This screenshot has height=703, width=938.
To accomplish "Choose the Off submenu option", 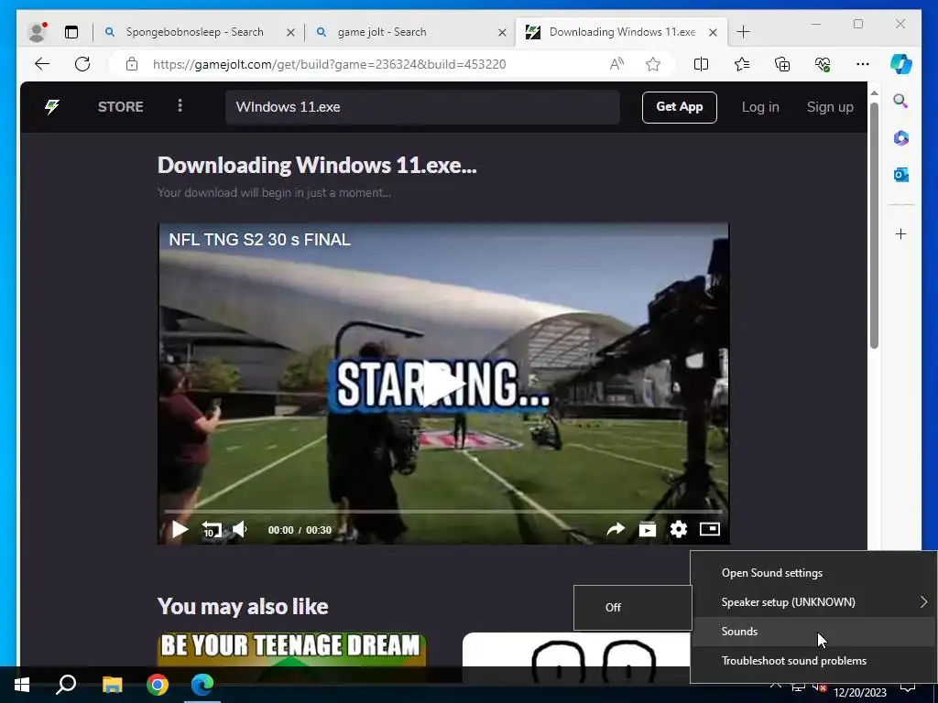I will click(633, 608).
